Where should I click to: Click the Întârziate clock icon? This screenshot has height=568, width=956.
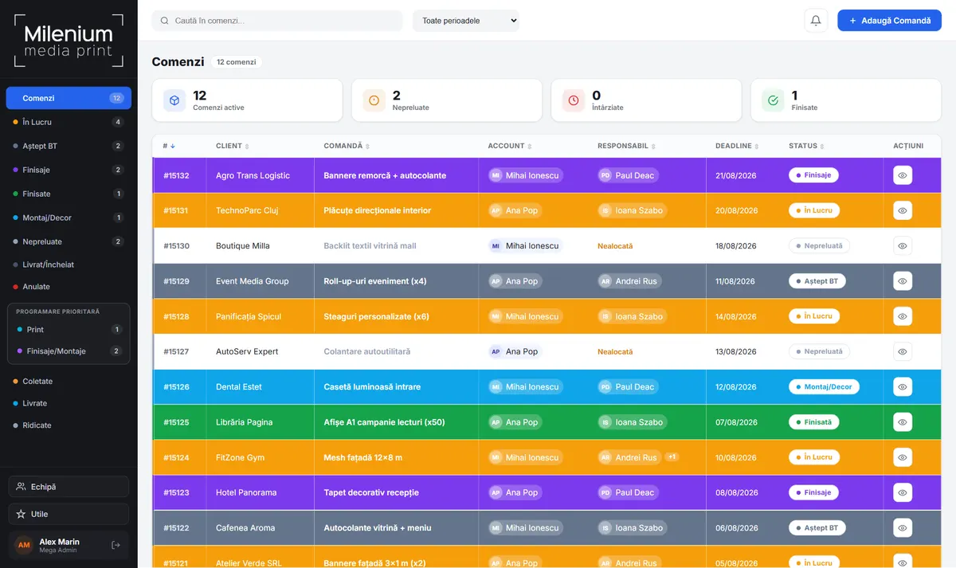(x=574, y=100)
